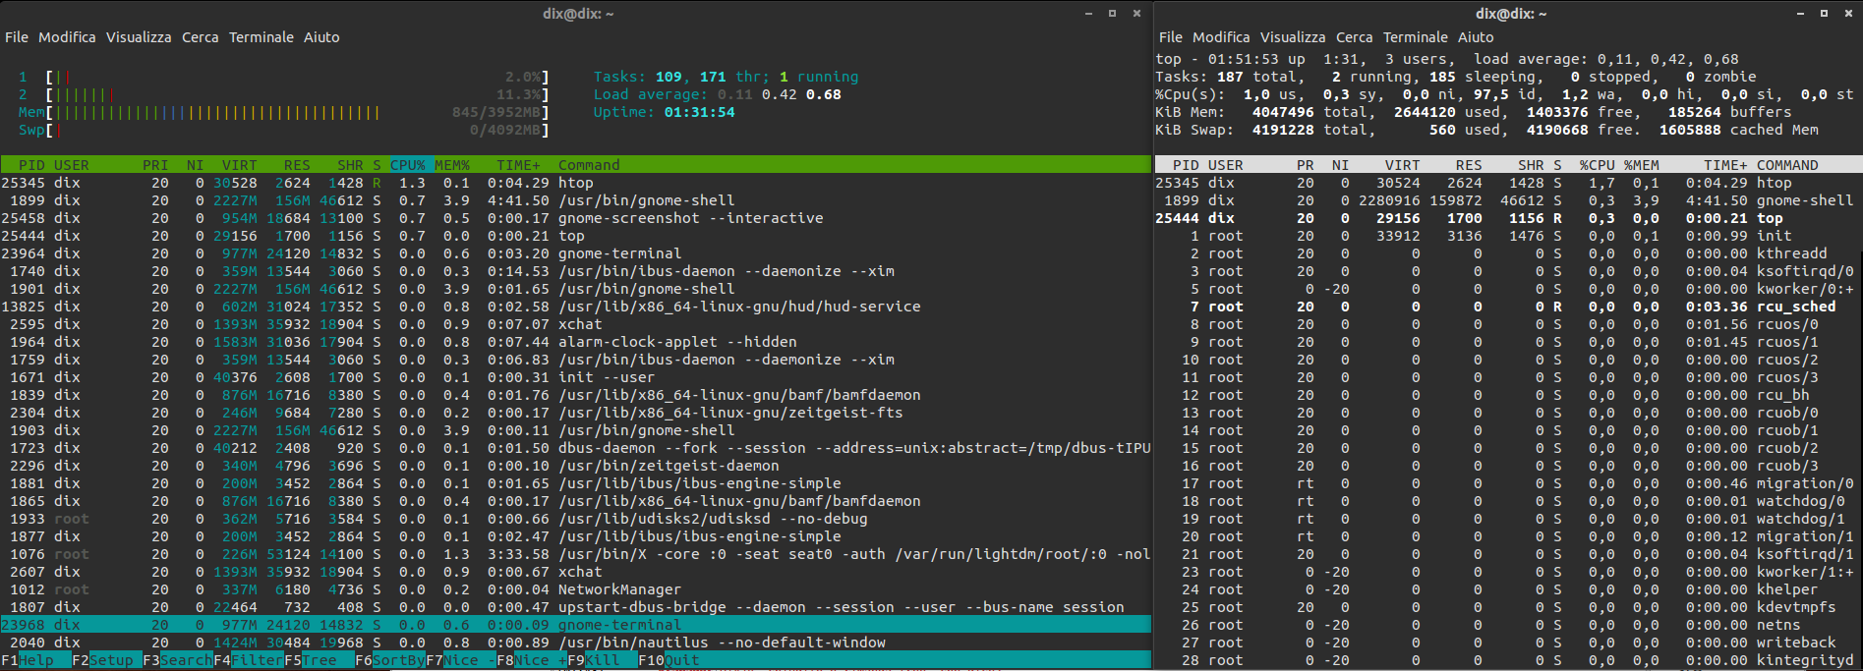Select NetworkManager process row
The width and height of the screenshot is (1863, 671).
(x=576, y=589)
